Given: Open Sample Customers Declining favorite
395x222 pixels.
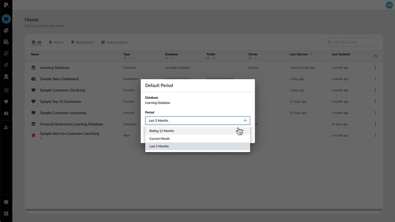Looking at the screenshot, I should (x=62, y=90).
